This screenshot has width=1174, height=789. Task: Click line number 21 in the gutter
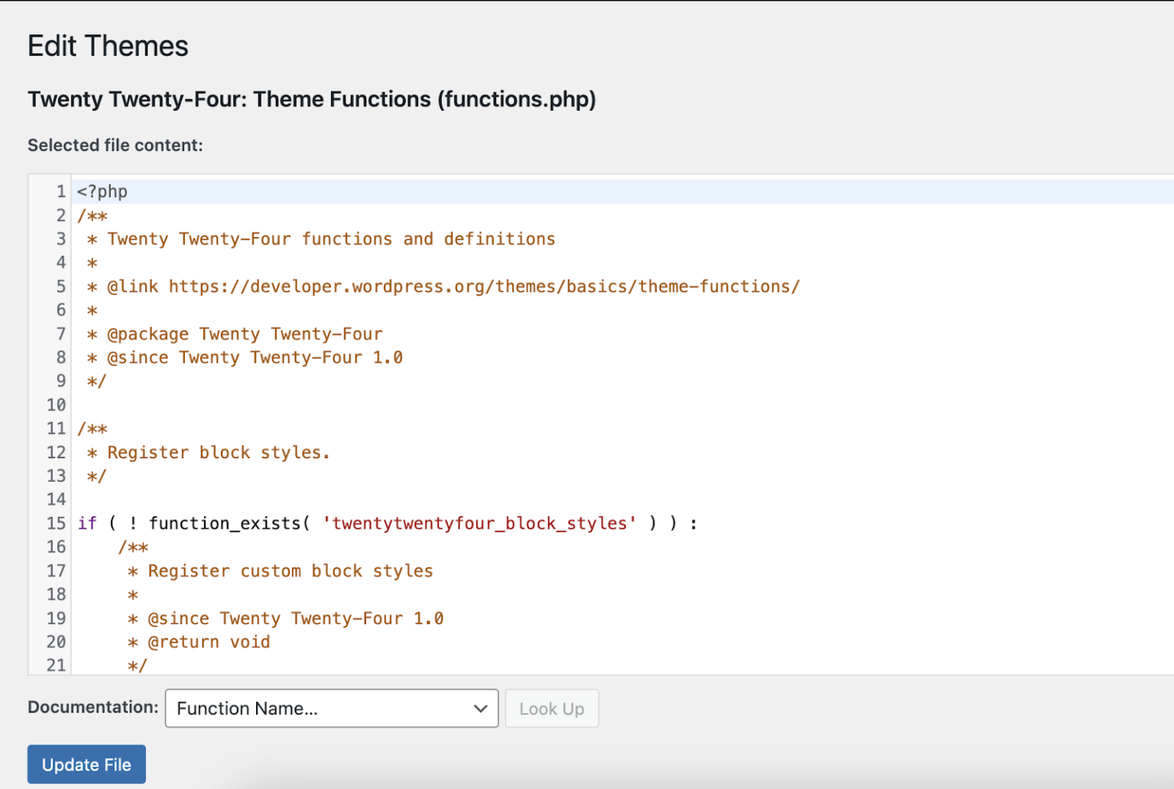pyautogui.click(x=56, y=665)
